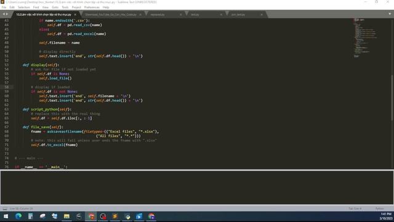Screen dimensions: 394x222
Task: Click 'self.df.to_excel(fname)' on line 71
Action: point(54,145)
